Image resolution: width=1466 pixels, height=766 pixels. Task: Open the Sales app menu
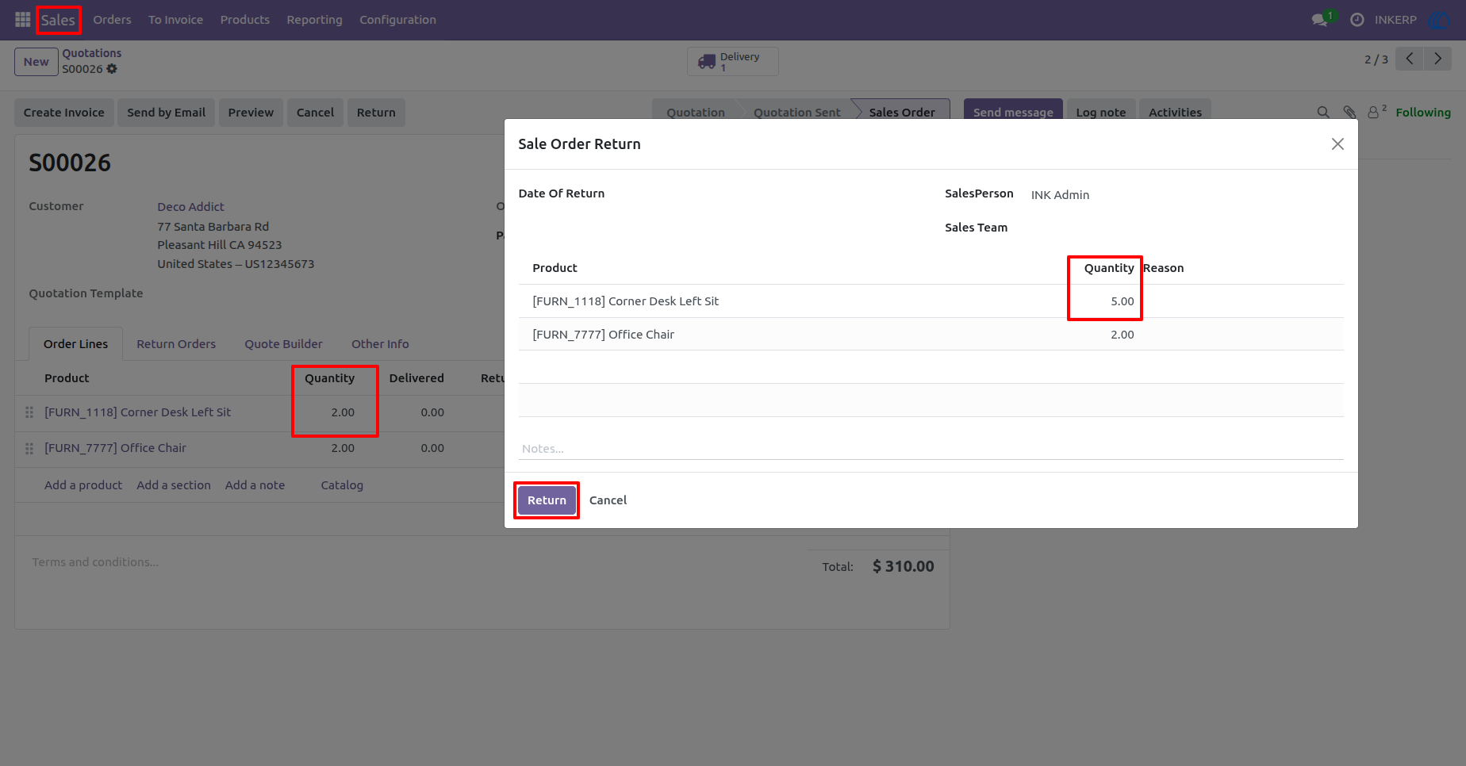58,20
